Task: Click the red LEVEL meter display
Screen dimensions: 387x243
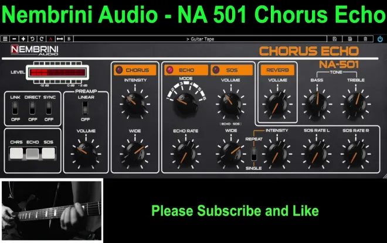Action: click(57, 72)
